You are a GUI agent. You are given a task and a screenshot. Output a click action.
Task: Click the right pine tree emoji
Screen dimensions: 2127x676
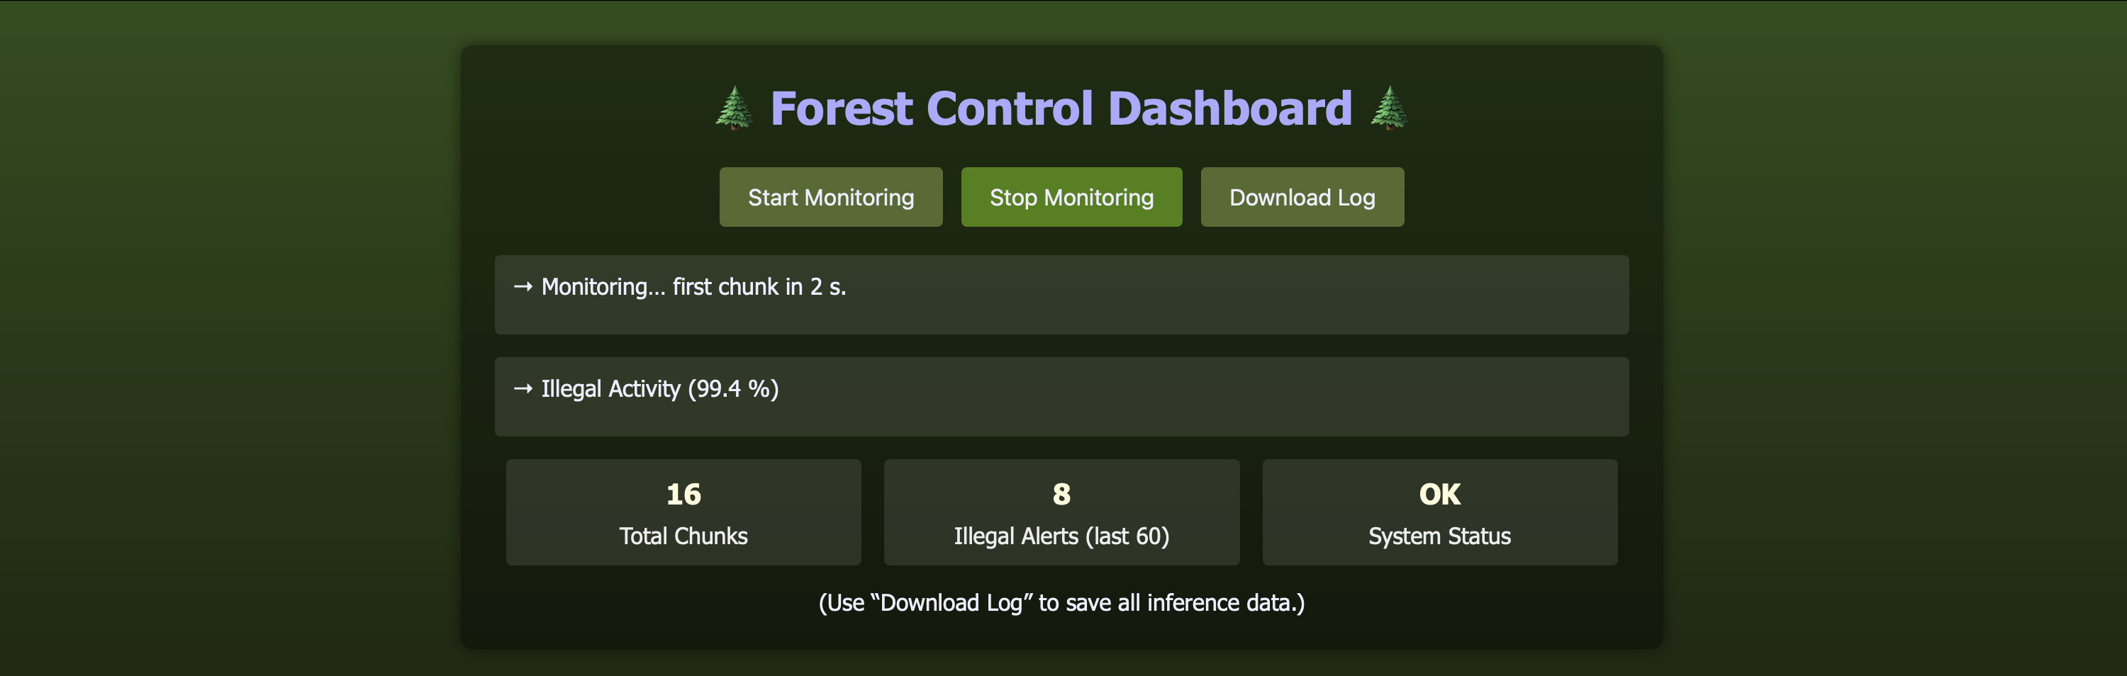pos(1389,108)
